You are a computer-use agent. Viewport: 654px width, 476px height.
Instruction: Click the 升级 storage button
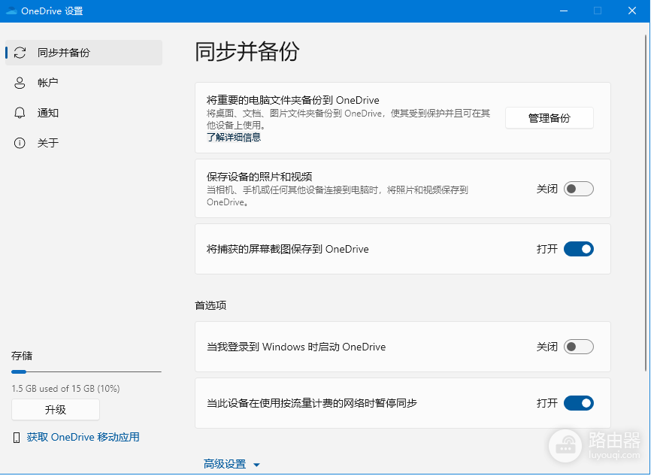56,410
